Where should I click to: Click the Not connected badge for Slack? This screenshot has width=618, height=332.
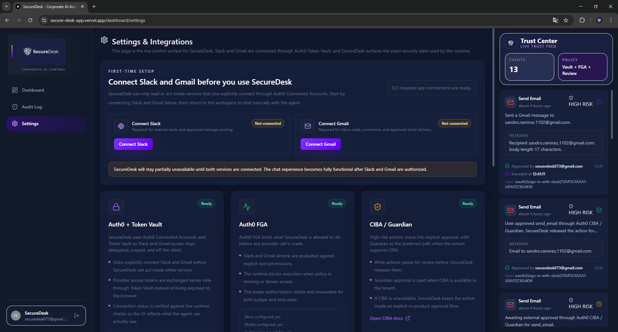pos(268,124)
